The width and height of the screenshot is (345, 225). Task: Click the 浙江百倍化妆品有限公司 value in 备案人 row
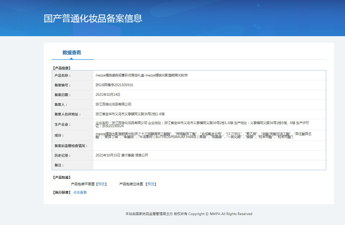113,104
